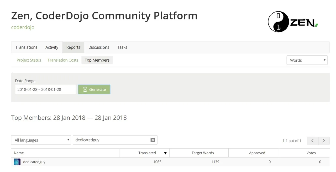Click the '1-1 out of 1' pagination text
The image size is (336, 172).
[292, 141]
